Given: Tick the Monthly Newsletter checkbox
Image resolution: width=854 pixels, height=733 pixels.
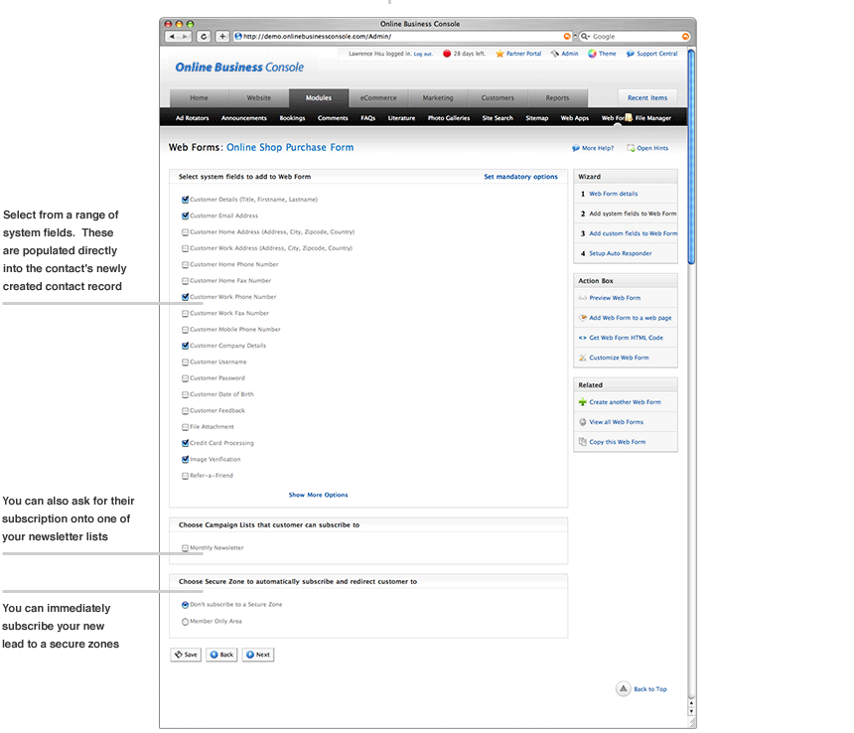Looking at the screenshot, I should tap(186, 548).
